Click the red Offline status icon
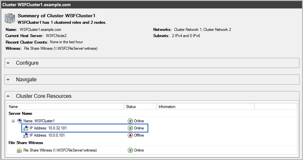 pyautogui.click(x=130, y=135)
